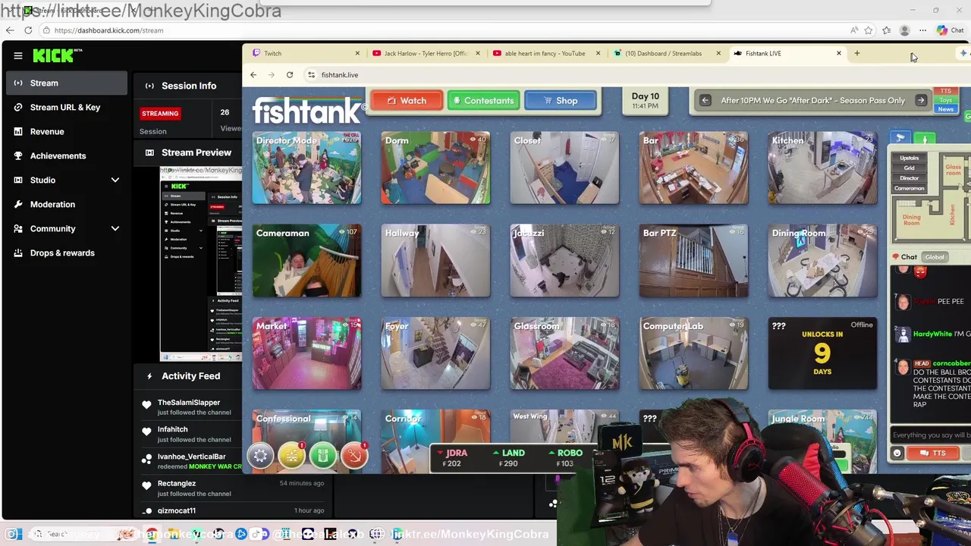Close the Twitch tab

pyautogui.click(x=357, y=53)
